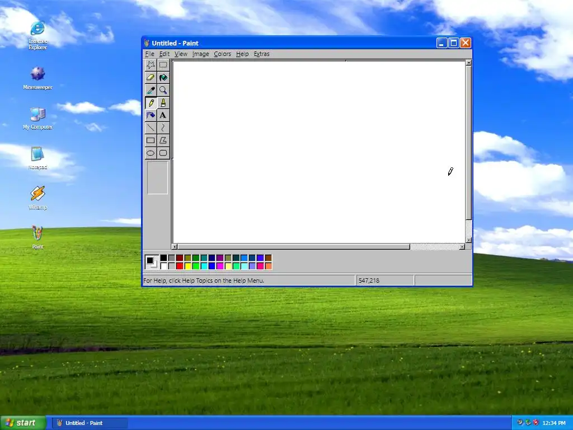
Task: Select the Free-Form Select tool
Action: [x=151, y=65]
